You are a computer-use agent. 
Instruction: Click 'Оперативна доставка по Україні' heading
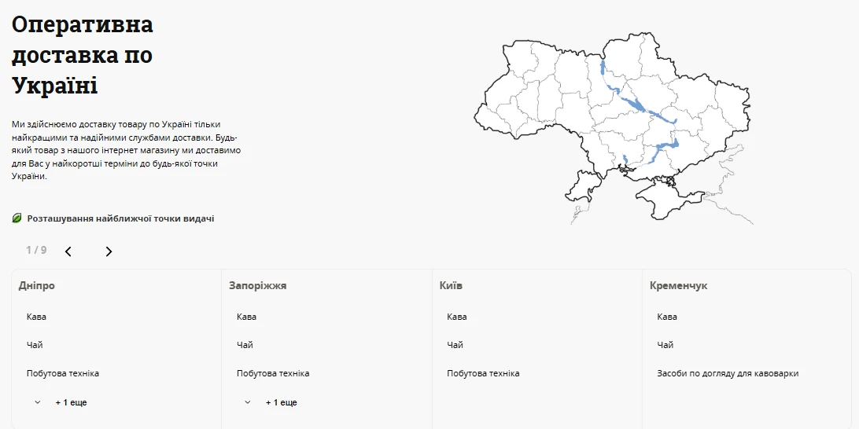[82, 55]
